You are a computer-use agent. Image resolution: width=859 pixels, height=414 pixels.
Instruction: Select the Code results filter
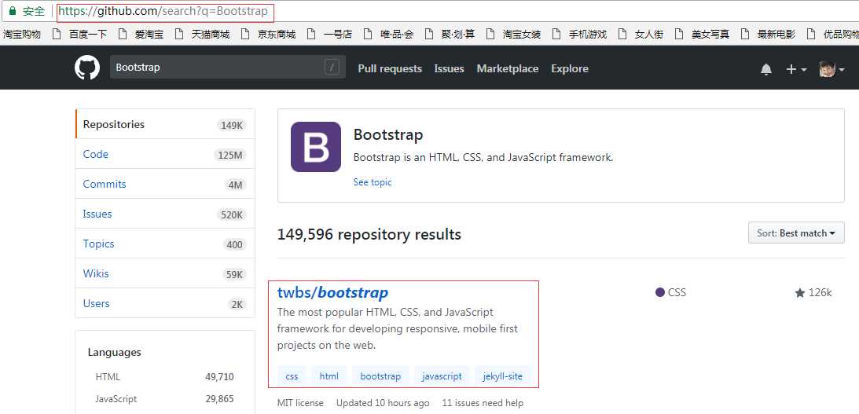(96, 155)
